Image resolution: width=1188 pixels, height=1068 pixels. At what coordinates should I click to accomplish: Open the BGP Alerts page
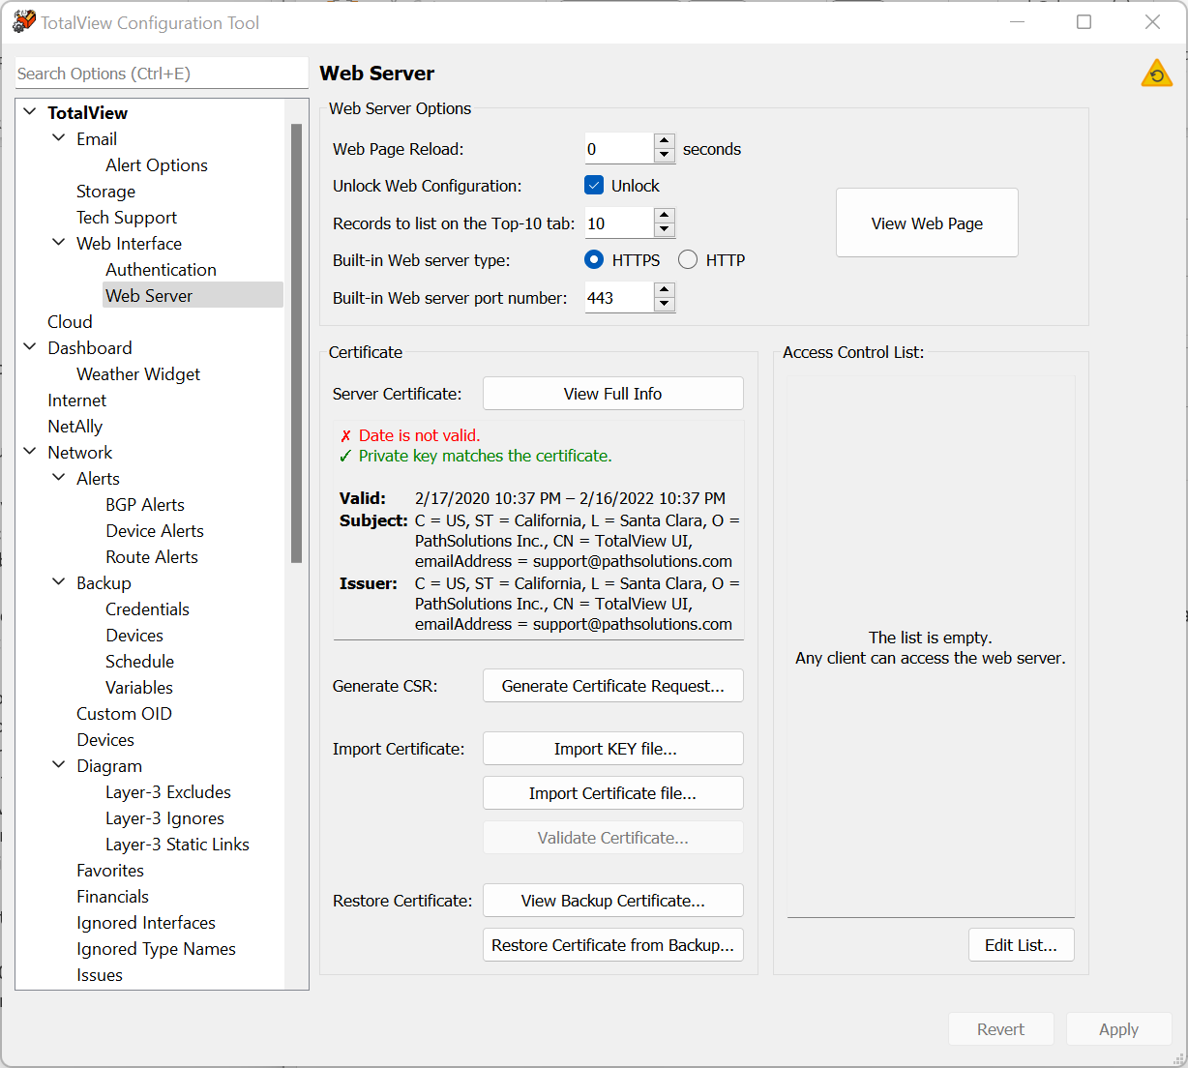point(145,505)
